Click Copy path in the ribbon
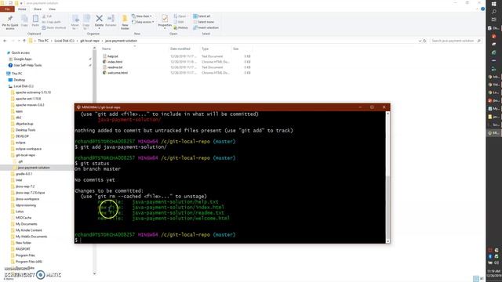 pyautogui.click(x=51, y=22)
